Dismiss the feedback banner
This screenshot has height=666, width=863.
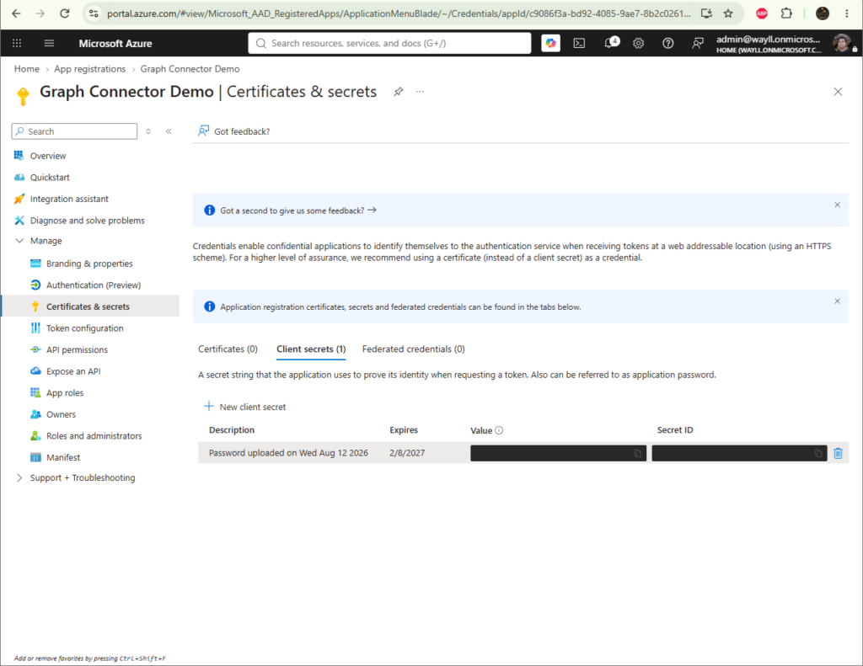tap(837, 205)
